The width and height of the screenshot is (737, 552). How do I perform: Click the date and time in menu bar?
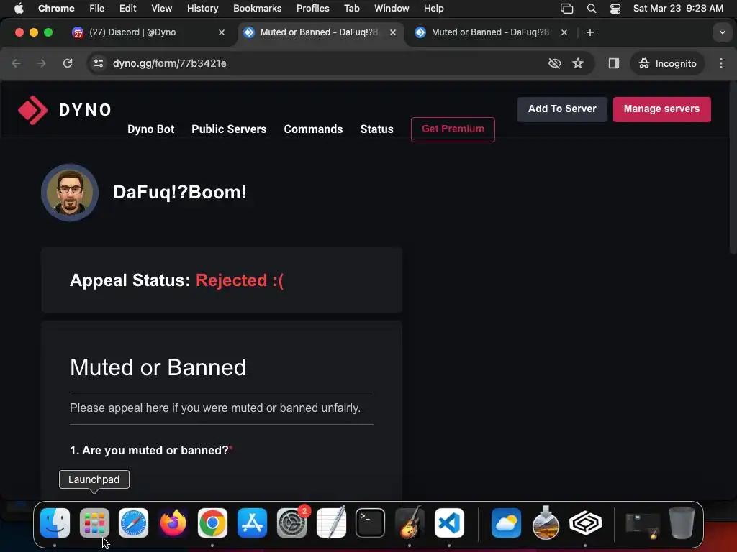click(678, 8)
